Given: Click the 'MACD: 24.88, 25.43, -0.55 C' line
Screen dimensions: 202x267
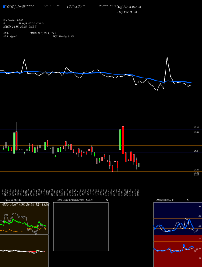Looking at the screenshot, I should (20, 27).
